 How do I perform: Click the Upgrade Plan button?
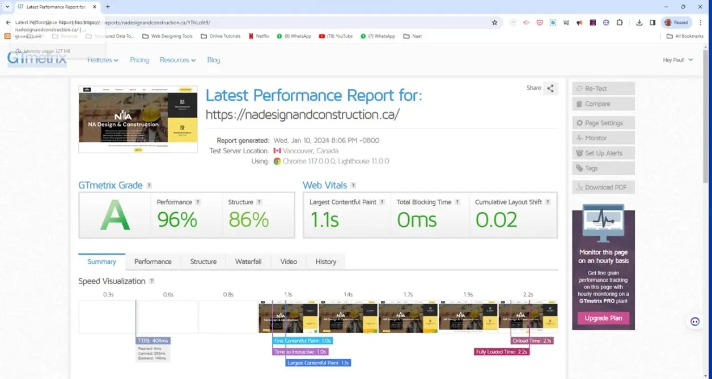(603, 318)
